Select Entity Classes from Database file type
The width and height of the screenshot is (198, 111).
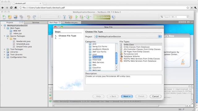pyautogui.click(x=136, y=47)
